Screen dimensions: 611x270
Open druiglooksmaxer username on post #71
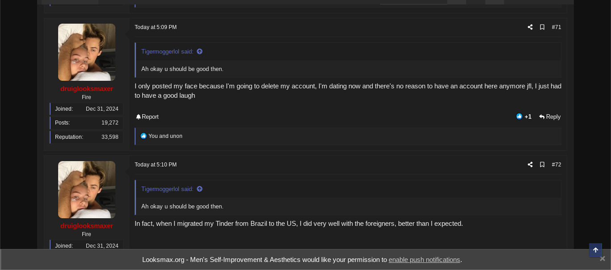[x=87, y=89]
